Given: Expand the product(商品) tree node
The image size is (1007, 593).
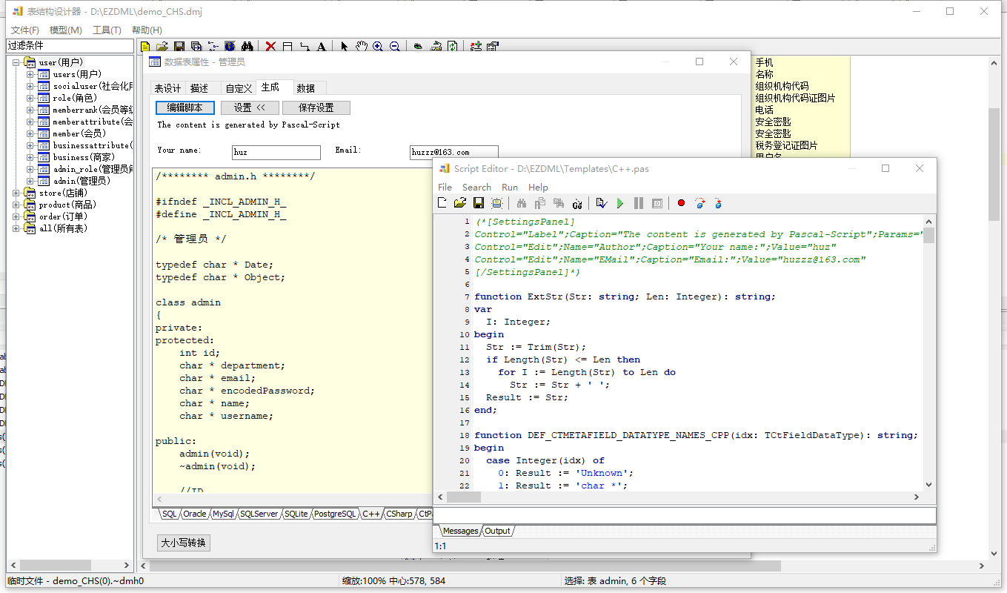Looking at the screenshot, I should click(16, 205).
